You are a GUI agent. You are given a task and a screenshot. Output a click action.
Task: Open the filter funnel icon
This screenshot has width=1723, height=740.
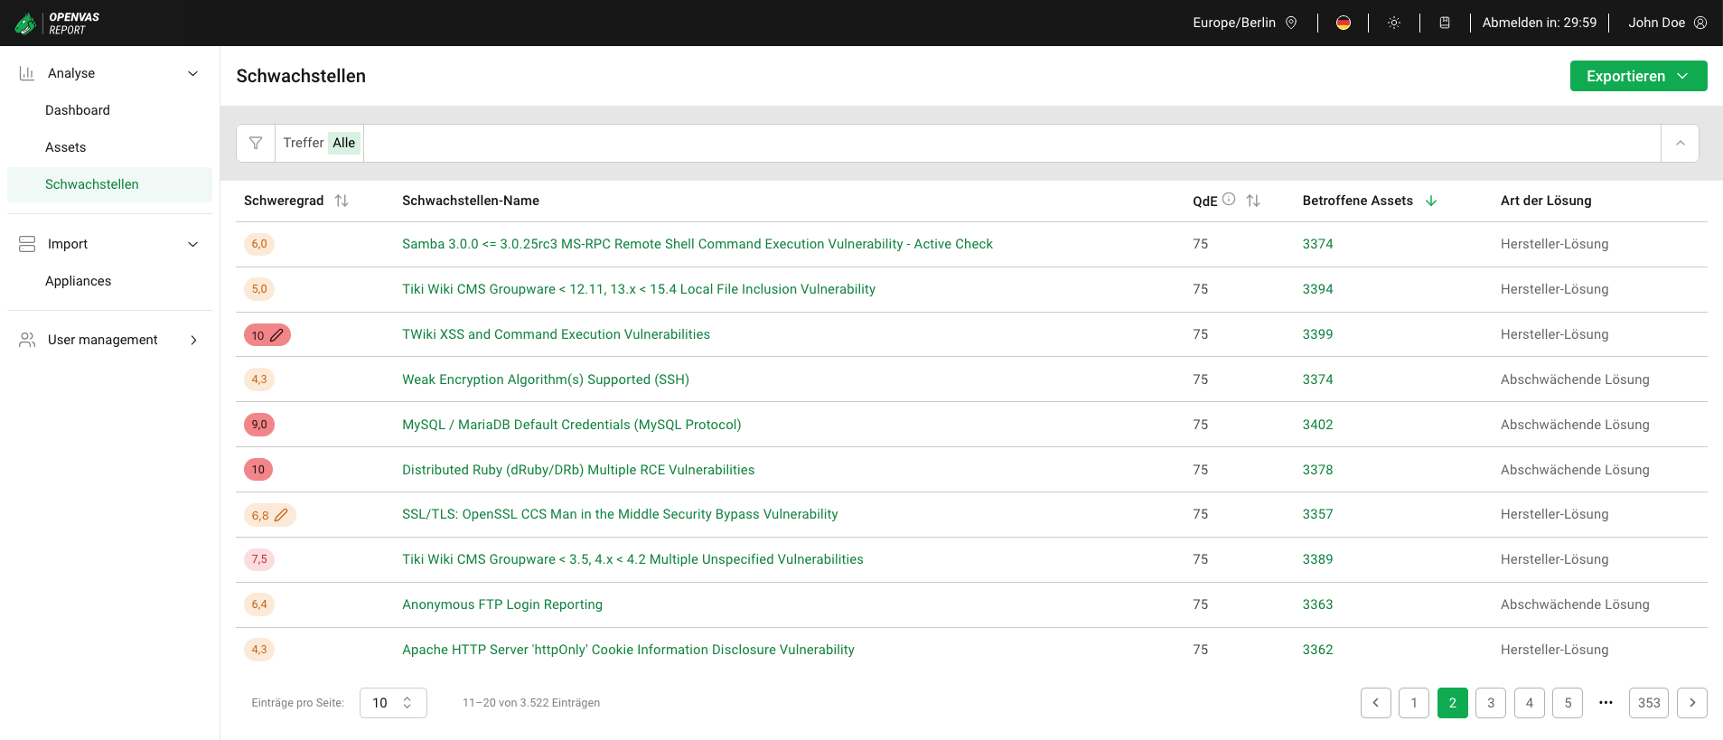pyautogui.click(x=256, y=143)
